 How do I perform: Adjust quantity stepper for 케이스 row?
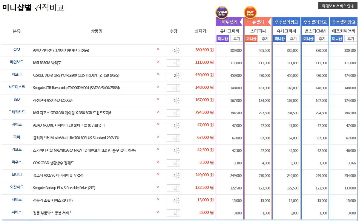coord(174,125)
